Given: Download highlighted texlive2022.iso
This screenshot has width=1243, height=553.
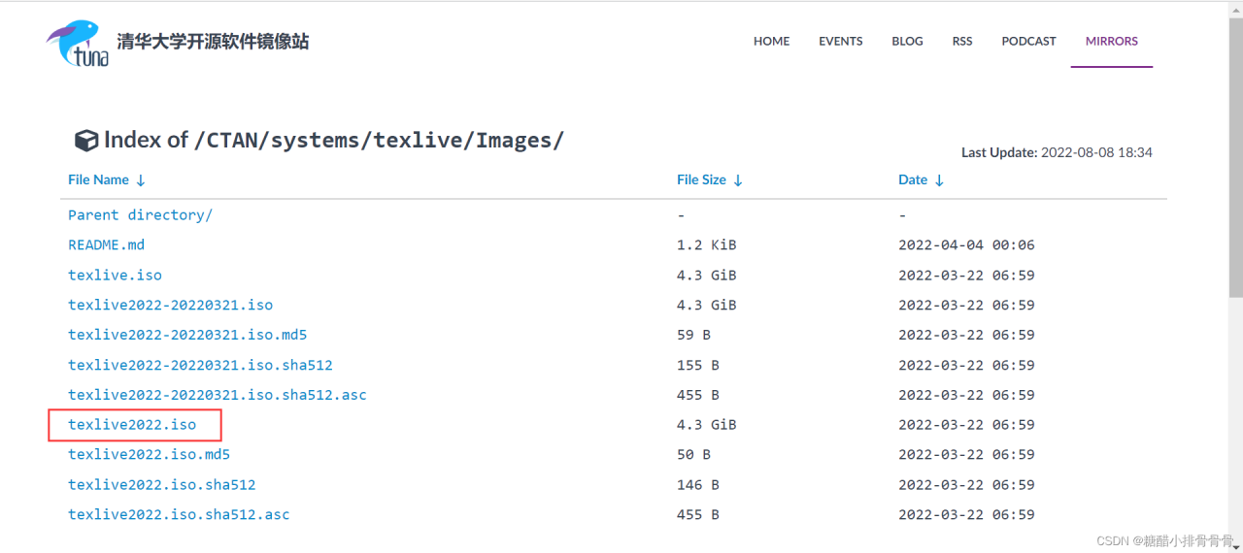Looking at the screenshot, I should [132, 425].
